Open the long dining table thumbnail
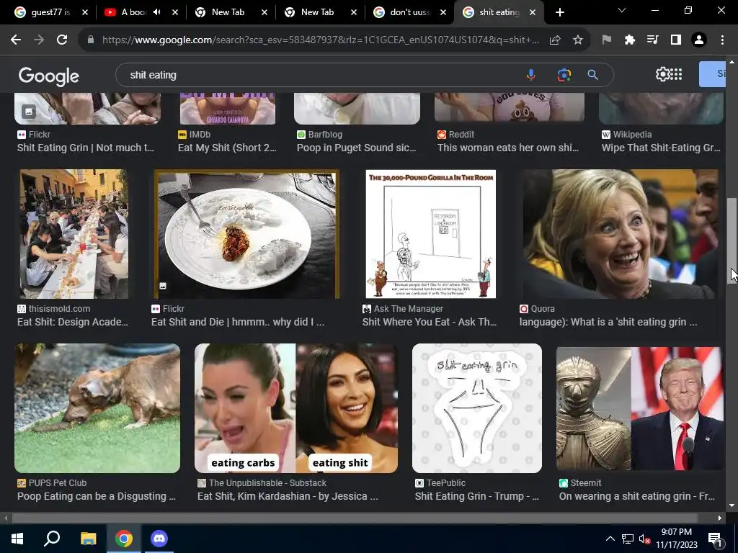 tap(74, 234)
